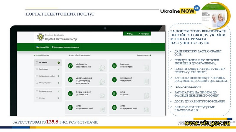The width and height of the screenshot is (236, 132).
Task: Click the Ukraine NOW logo
Action: click(x=180, y=10)
